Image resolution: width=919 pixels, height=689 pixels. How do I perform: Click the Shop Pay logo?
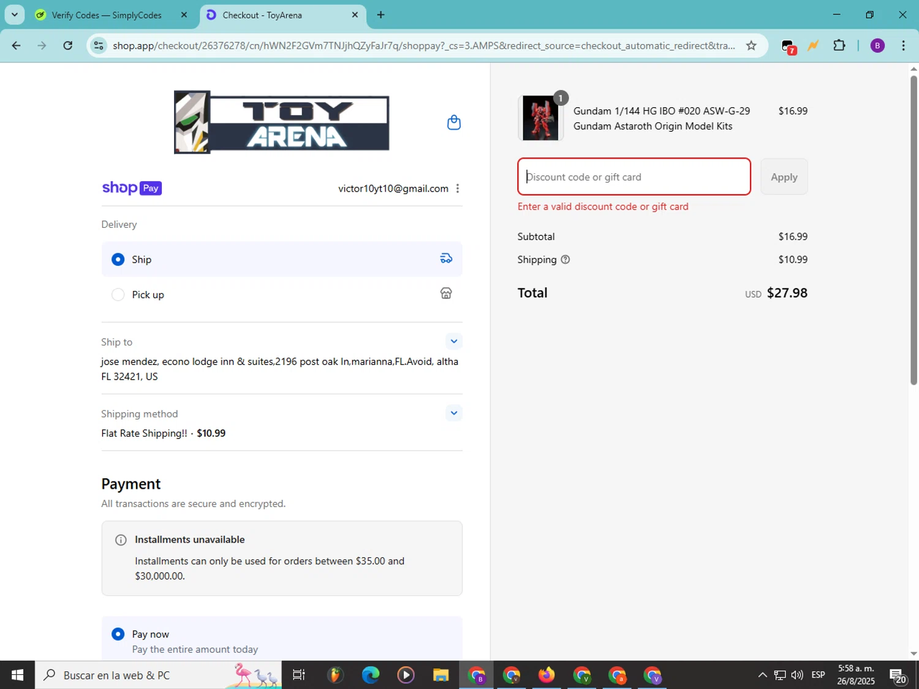(x=132, y=188)
